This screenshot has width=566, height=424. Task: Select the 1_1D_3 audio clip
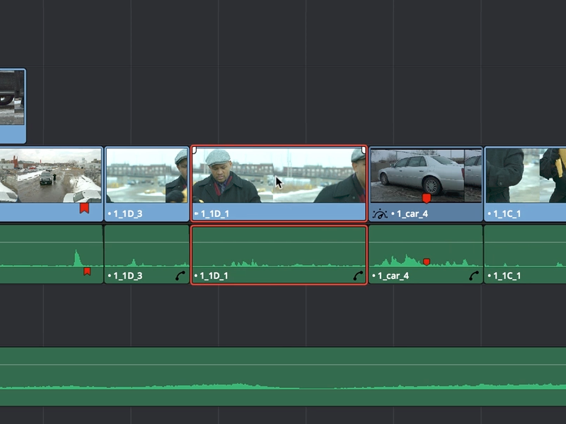147,254
